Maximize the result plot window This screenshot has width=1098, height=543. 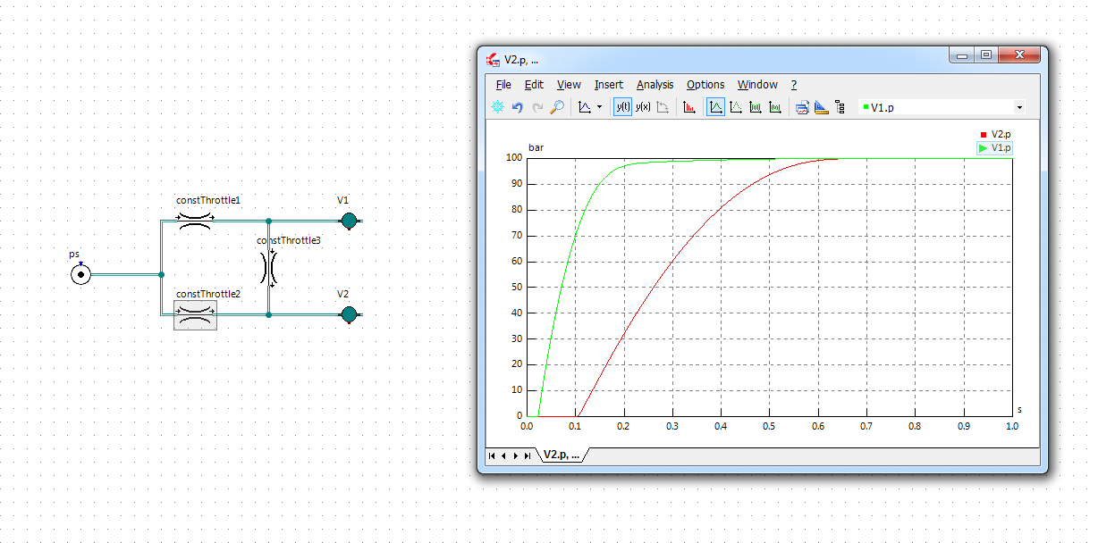(985, 55)
